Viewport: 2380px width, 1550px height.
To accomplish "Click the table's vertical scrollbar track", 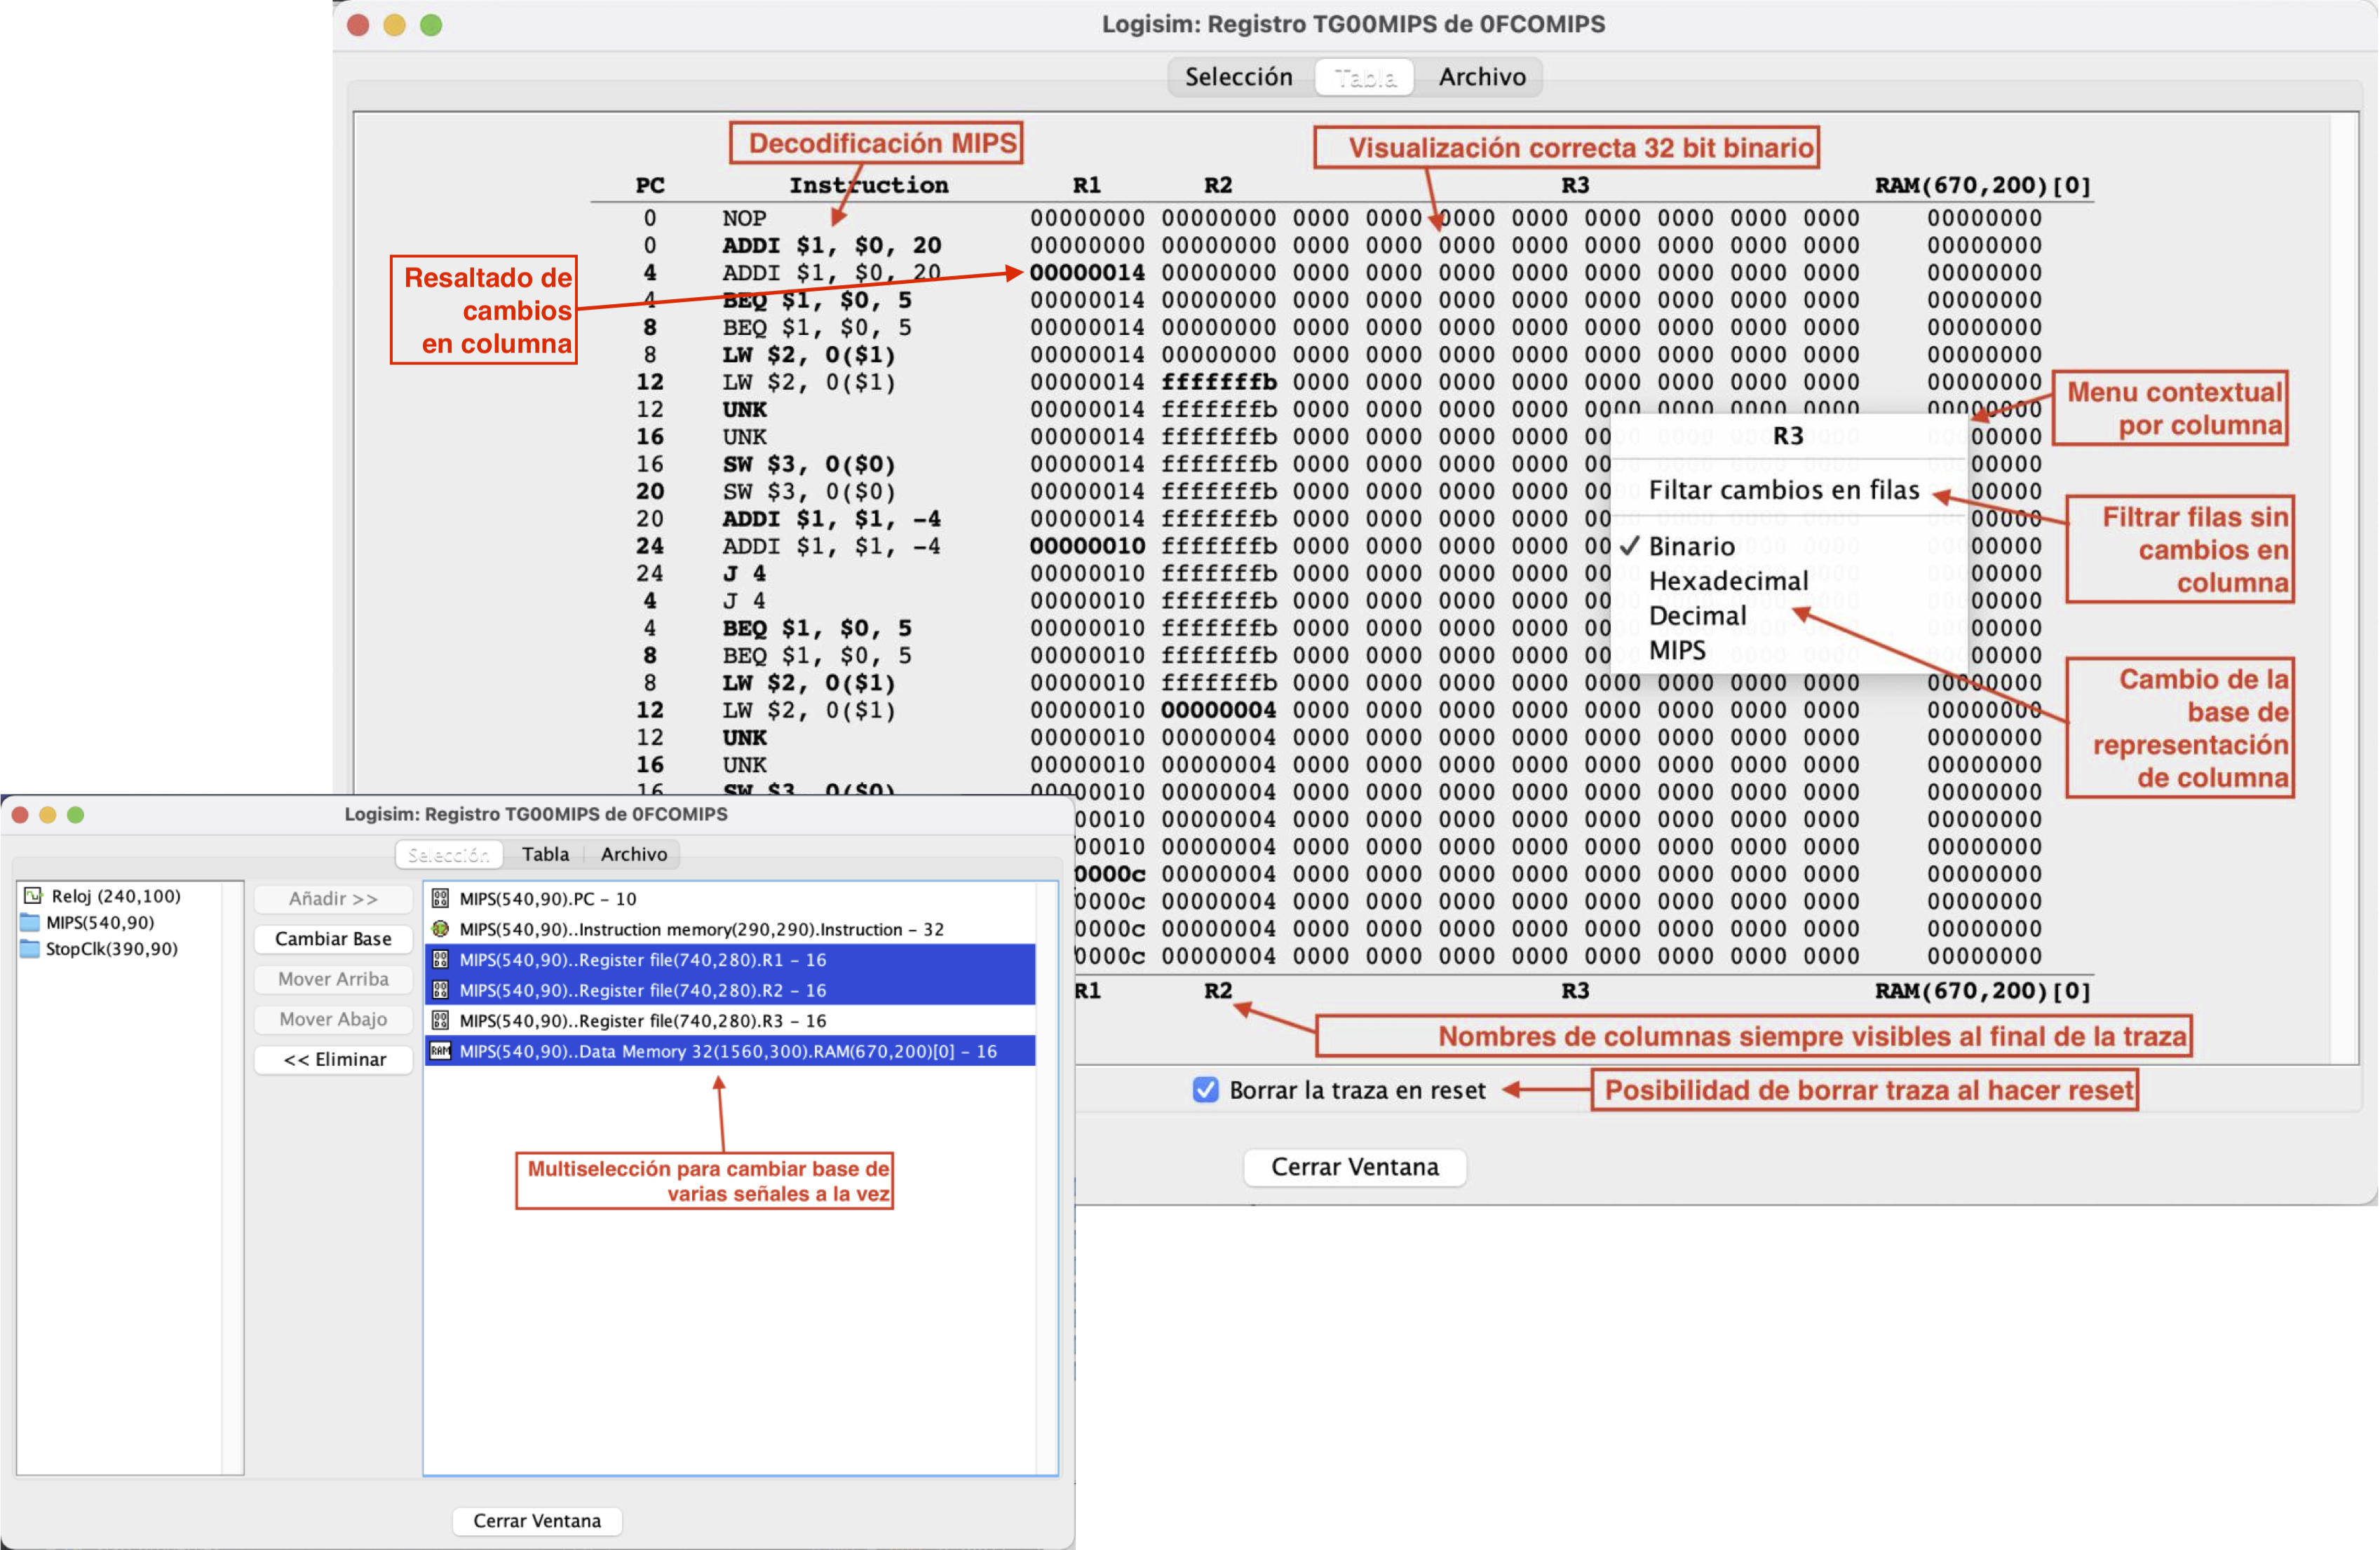I will point(2344,588).
